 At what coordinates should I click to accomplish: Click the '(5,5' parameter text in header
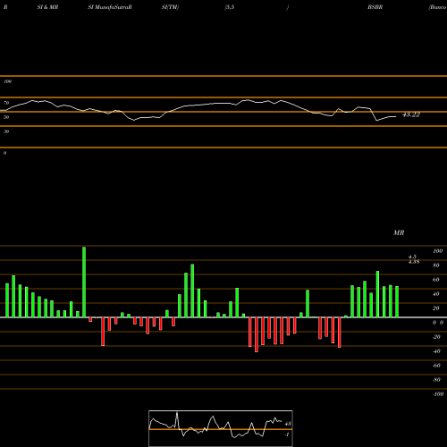tap(230, 7)
